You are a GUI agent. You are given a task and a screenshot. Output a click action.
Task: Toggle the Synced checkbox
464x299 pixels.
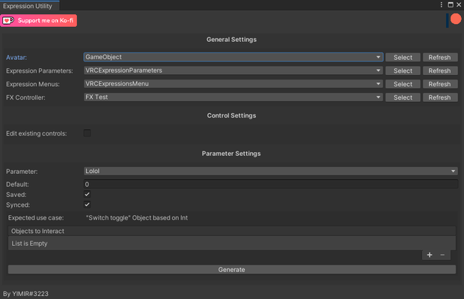[87, 205]
